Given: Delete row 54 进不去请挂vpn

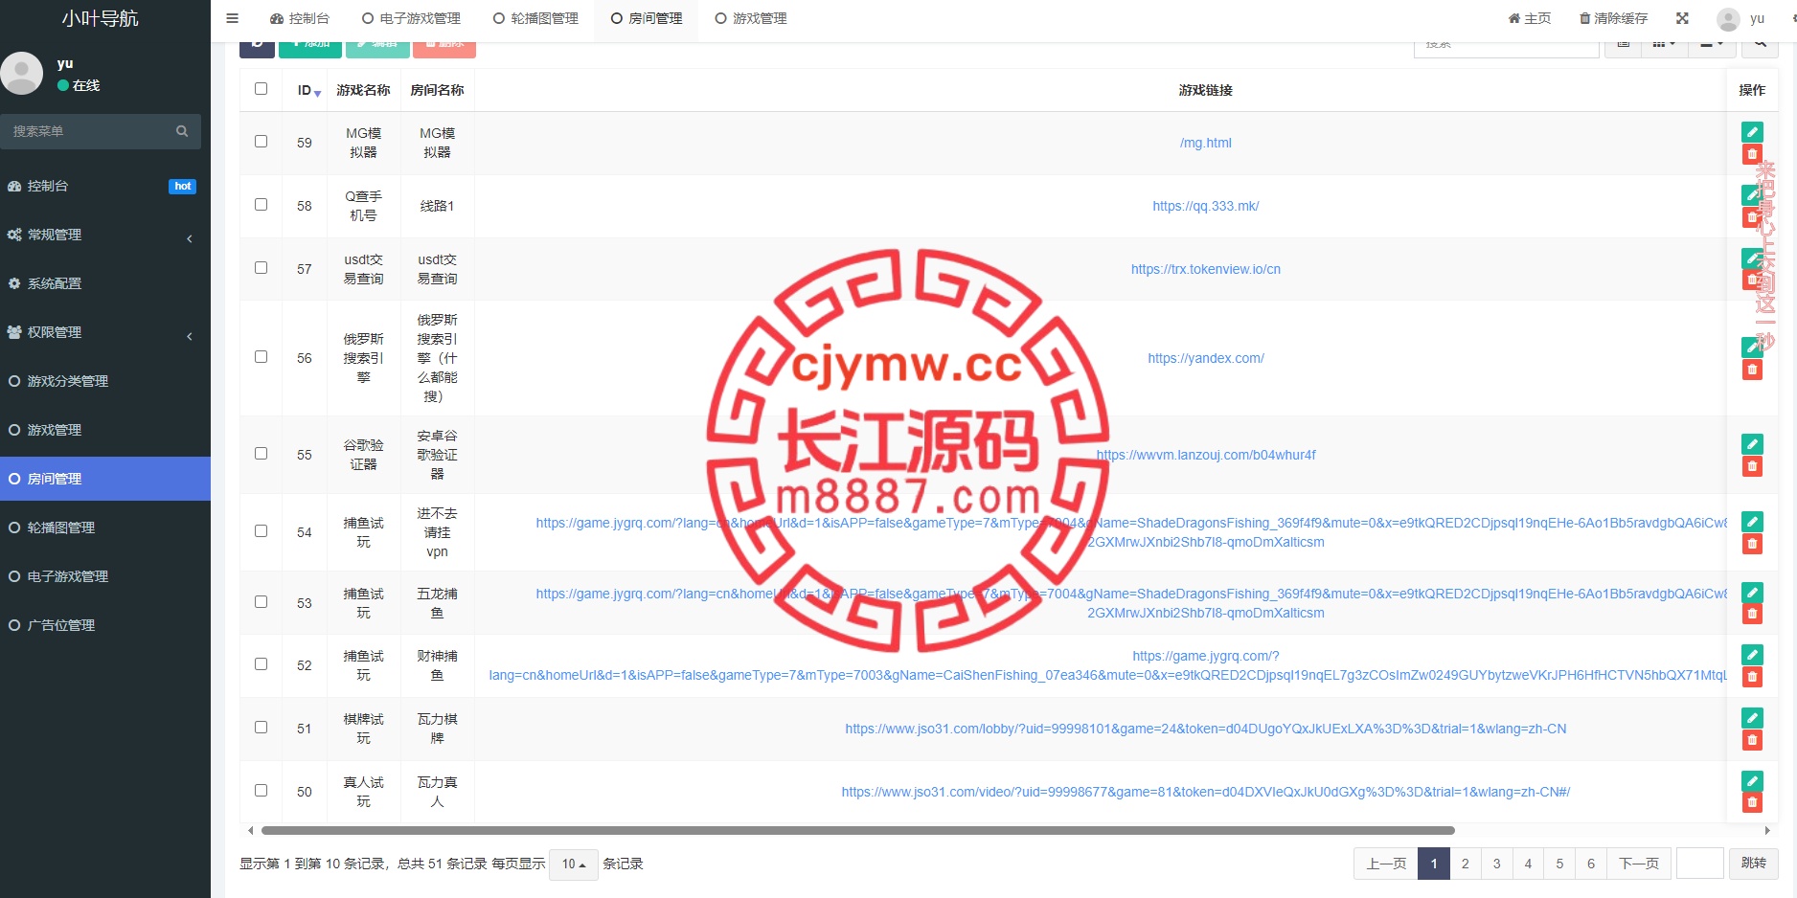Looking at the screenshot, I should point(1752,544).
